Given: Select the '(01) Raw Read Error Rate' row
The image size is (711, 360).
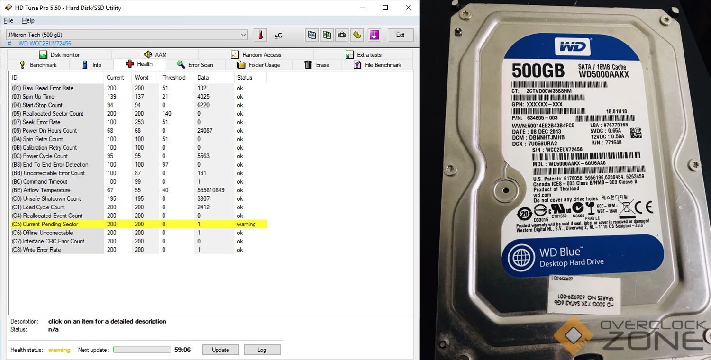Looking at the screenshot, I should 138,88.
